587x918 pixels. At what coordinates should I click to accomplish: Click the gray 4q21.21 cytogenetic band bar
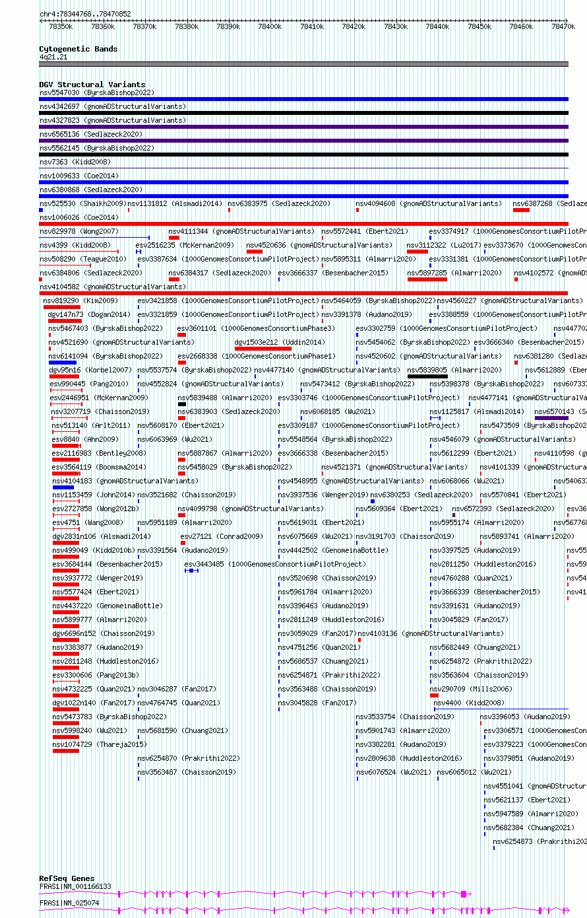click(303, 64)
